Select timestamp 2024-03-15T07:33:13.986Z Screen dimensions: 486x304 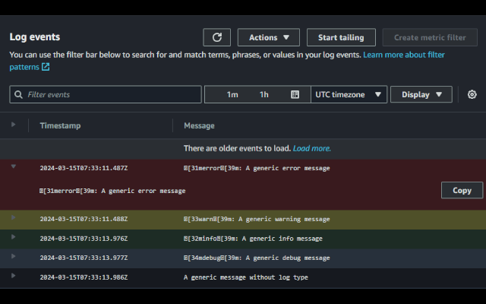pos(84,277)
